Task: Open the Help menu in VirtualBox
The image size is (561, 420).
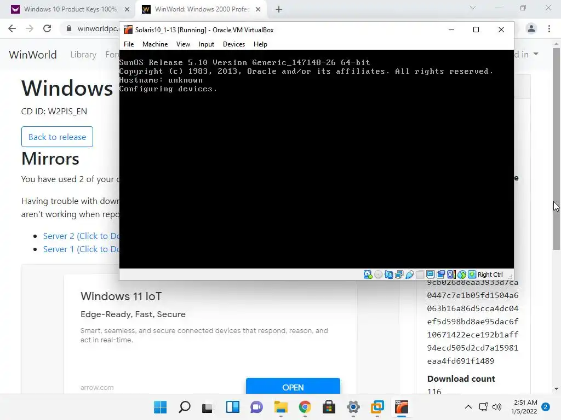Action: pos(260,44)
